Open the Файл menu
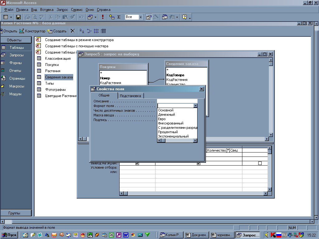Image resolution: width=319 pixels, height=239 pixels. pos(8,10)
